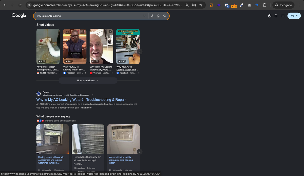Open Folaj 'Why Your AC is Leaking Water' link
Image resolution: width=304 pixels, height=176 pixels.
click(127, 68)
